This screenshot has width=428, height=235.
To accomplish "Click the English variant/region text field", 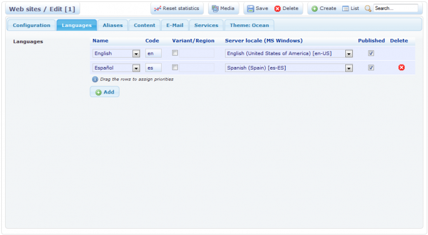I will coord(197,53).
